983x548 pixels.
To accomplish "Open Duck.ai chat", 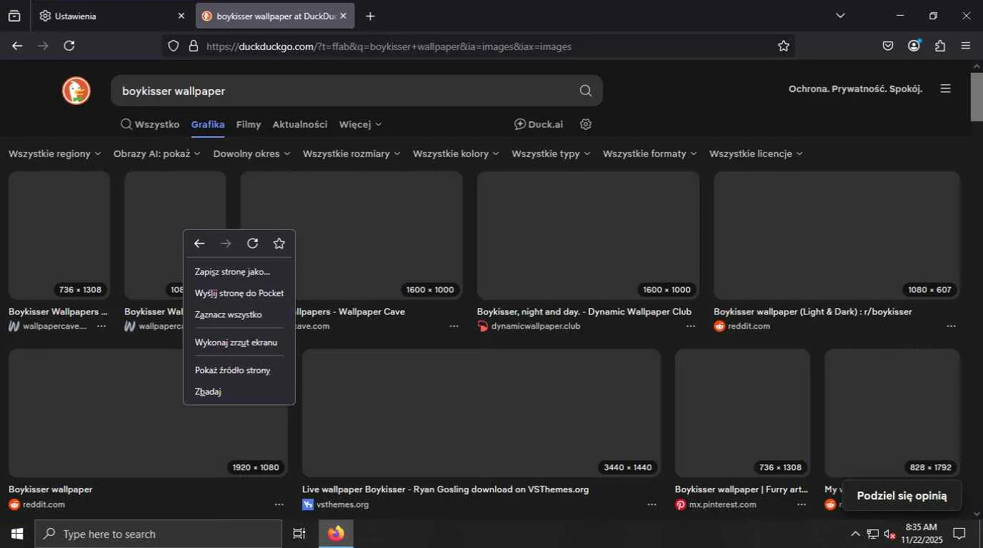I will coord(539,124).
